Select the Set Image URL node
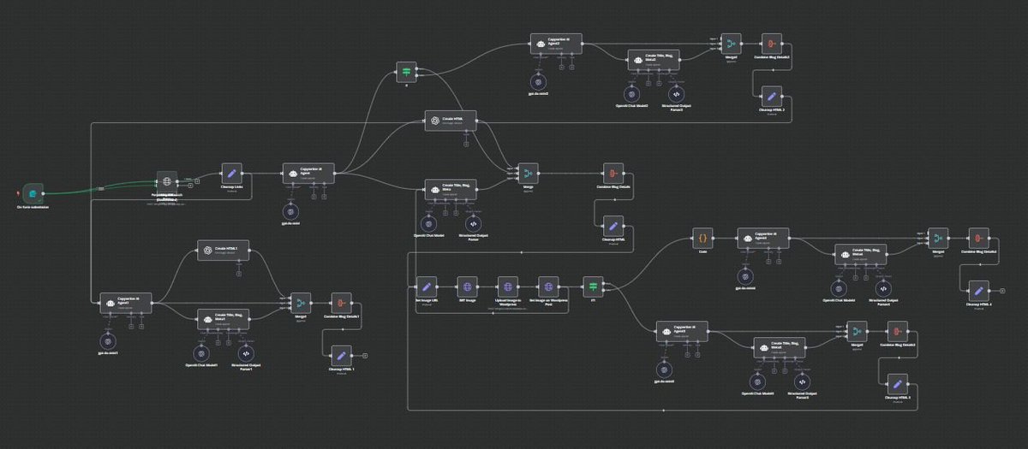 click(x=427, y=286)
